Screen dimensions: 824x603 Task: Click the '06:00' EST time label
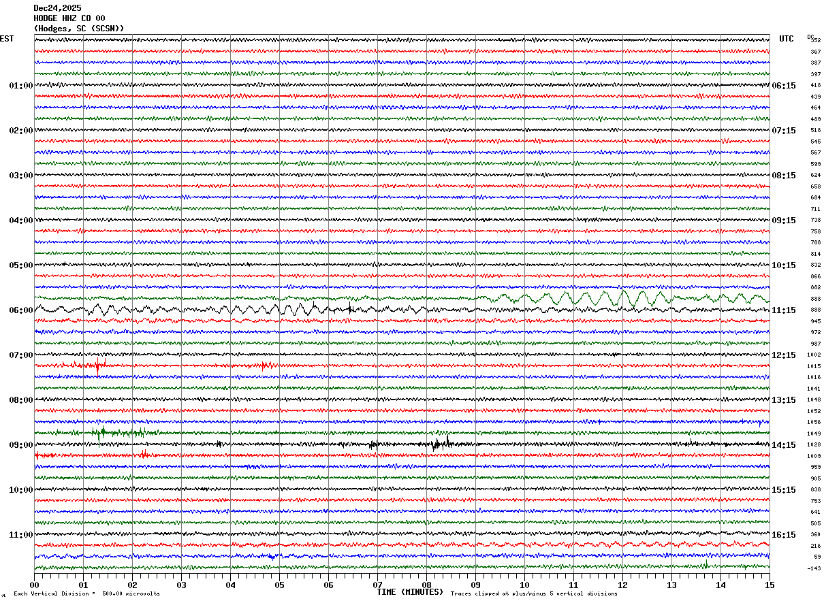click(x=20, y=310)
